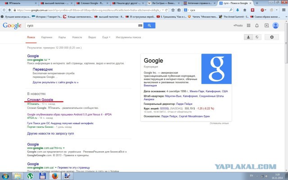Image resolution: width=288 pixels, height=180 pixels.
Task: Open 'Другие новости по запросу гугл' link
Action: [x=50, y=134]
